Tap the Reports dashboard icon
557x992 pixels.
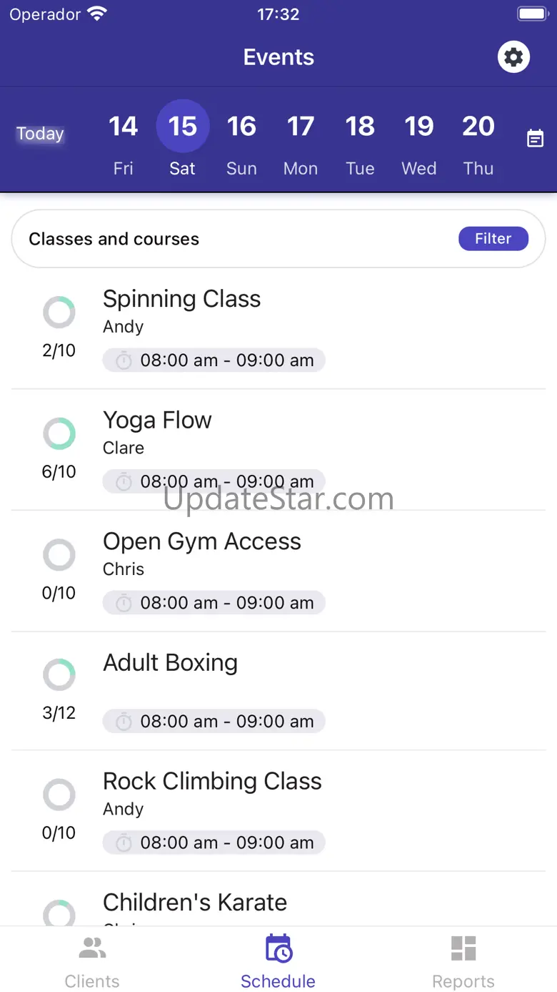(x=463, y=949)
